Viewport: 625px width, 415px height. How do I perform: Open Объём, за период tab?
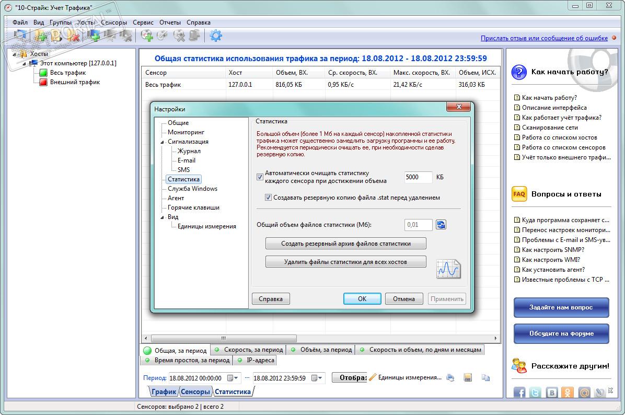[x=321, y=350]
